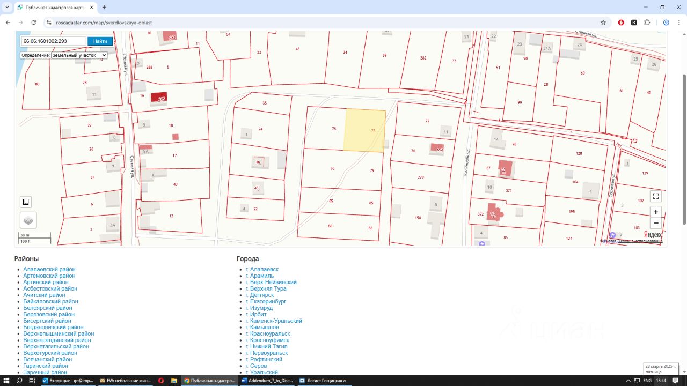This screenshot has height=386, width=687.
Task: Zoom out of the cadastral map
Action: pyautogui.click(x=655, y=224)
